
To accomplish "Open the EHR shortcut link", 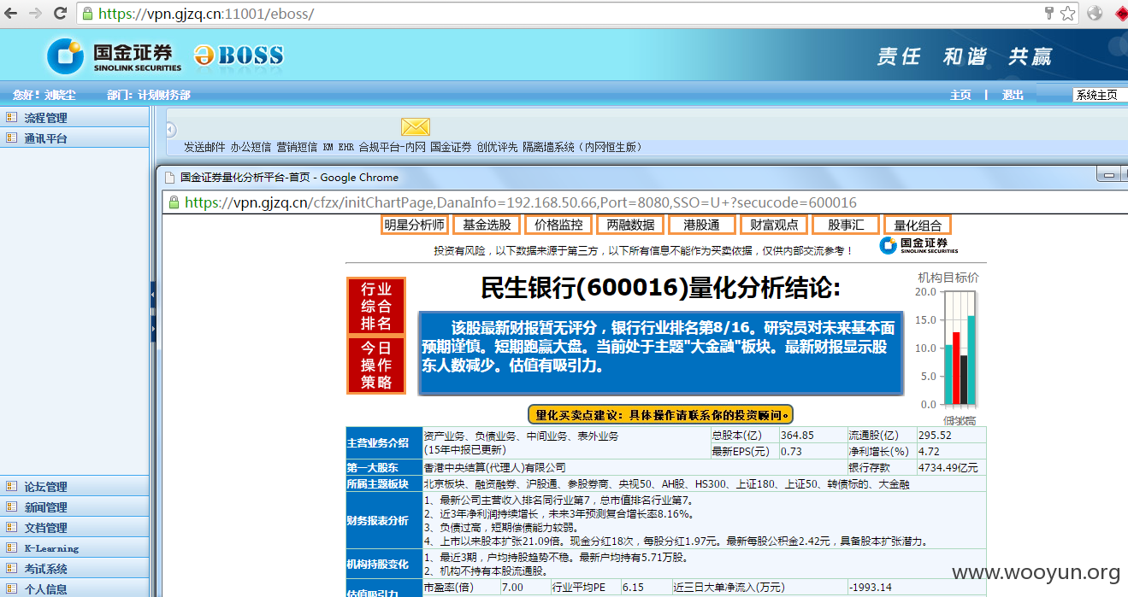I will point(345,147).
